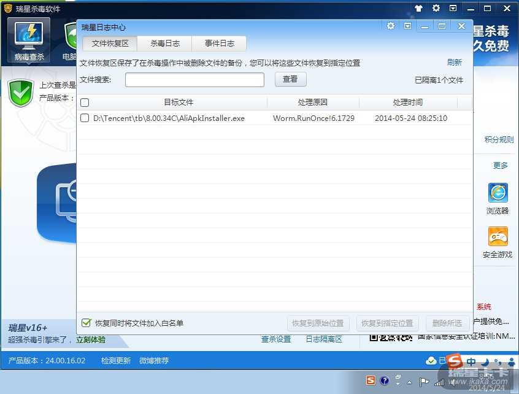Click the 更多 link
Screen dimensions: 519x394
(501, 165)
